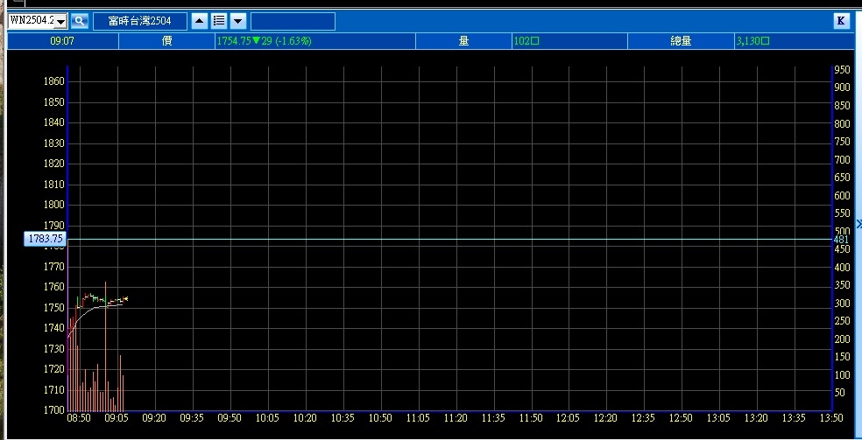Click the 1783.75 reference price marker

46,238
